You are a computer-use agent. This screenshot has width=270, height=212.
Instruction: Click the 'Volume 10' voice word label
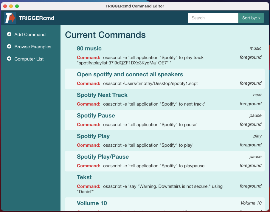(251, 203)
